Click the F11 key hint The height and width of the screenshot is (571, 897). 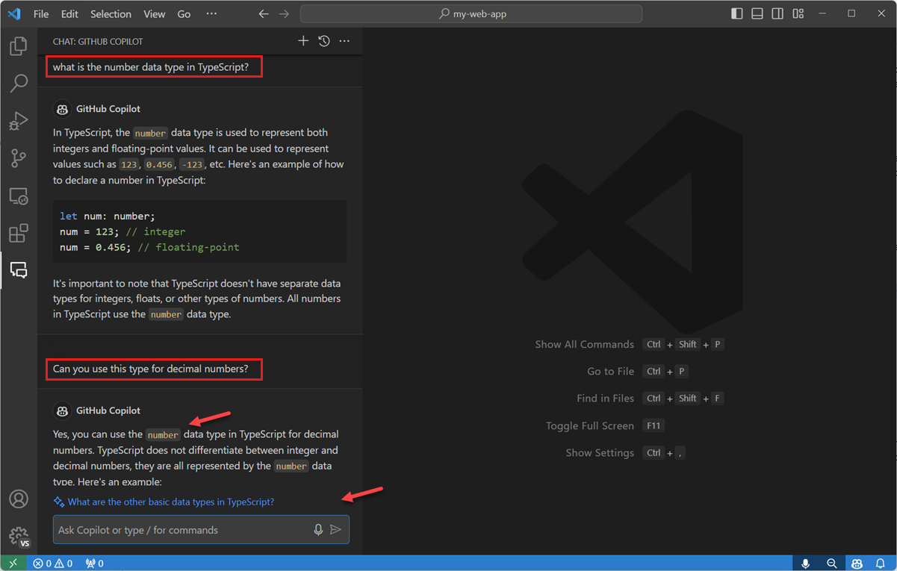click(x=654, y=425)
